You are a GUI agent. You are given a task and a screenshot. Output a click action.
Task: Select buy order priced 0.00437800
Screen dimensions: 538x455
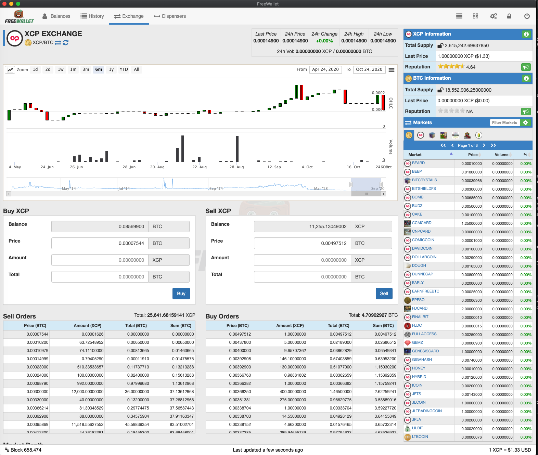[x=302, y=342]
